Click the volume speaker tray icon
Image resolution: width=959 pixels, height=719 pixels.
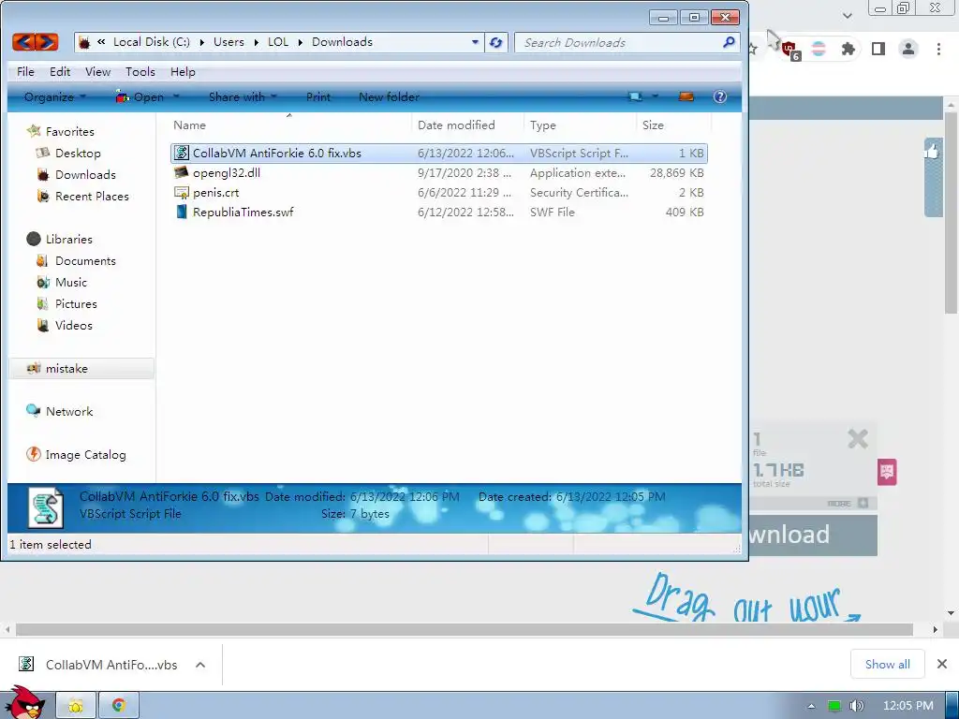(x=856, y=706)
